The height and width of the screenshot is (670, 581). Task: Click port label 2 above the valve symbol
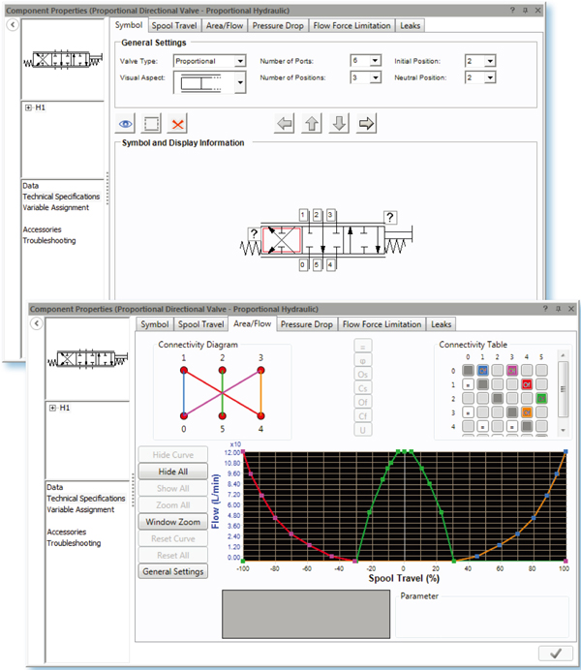click(x=317, y=215)
